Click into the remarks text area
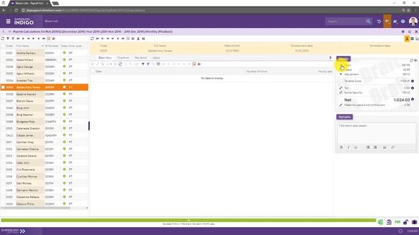Screen dimensions: 419x235 (x=376, y=134)
